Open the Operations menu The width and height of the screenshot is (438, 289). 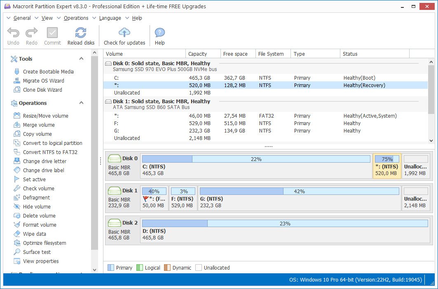(76, 18)
